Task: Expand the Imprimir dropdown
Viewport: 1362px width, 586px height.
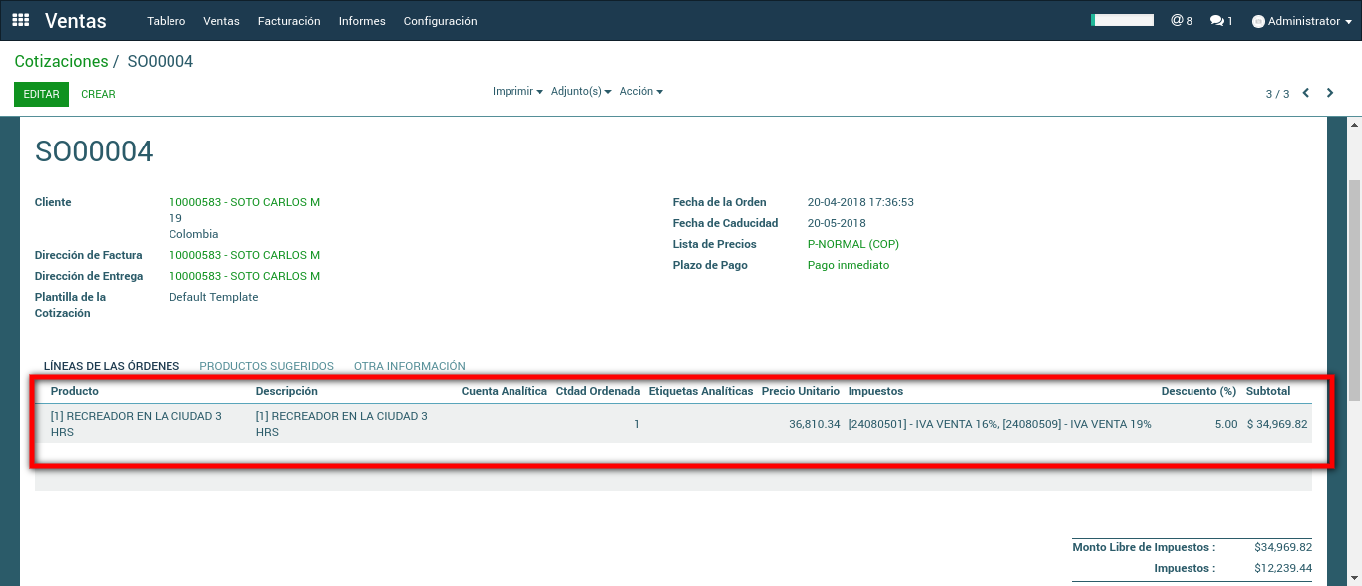Action: click(516, 91)
